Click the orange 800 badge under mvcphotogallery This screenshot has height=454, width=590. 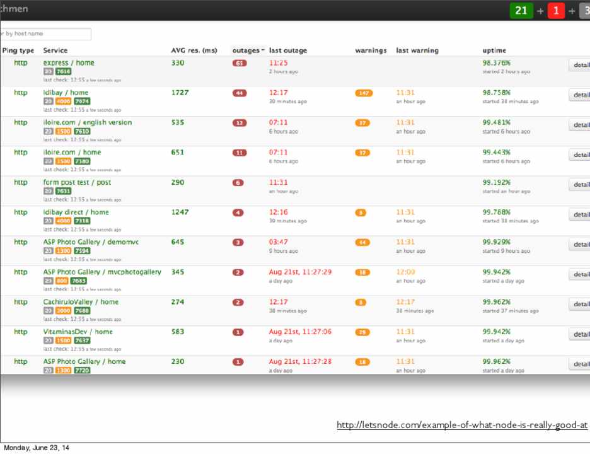pyautogui.click(x=62, y=281)
